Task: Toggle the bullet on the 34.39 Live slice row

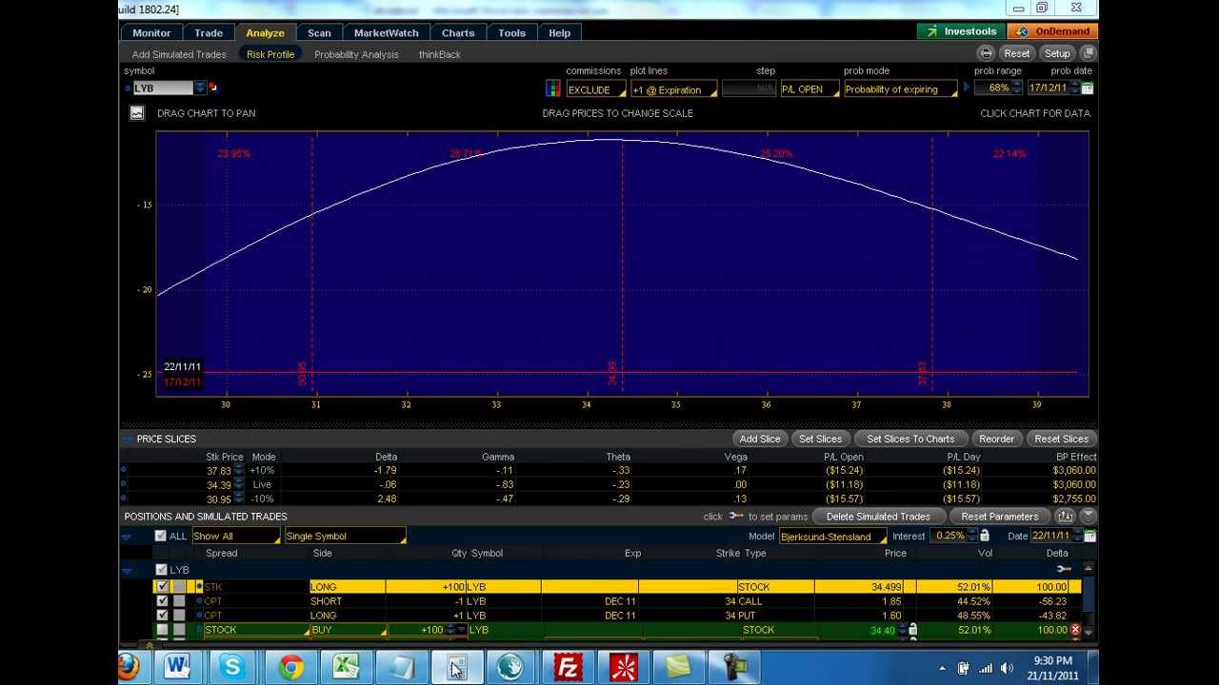Action: pyautogui.click(x=124, y=484)
